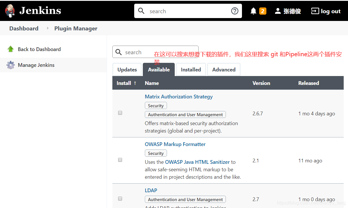This screenshot has height=208, width=348.
Task: Open the OWASP Markup Formatter plugin link
Action: point(175,144)
